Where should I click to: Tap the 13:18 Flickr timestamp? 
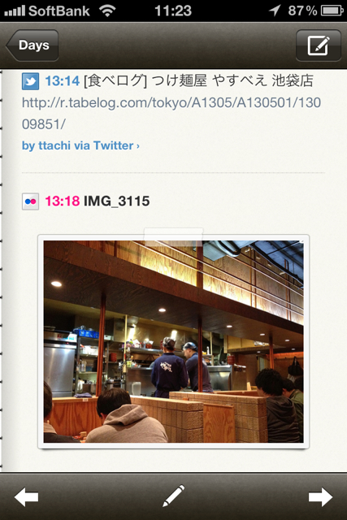coord(62,201)
